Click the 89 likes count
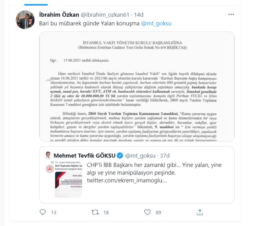Screen dimensions: 256x226 point(158,212)
